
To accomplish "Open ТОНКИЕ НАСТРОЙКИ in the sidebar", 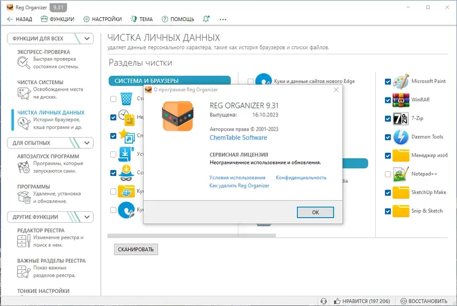I will click(x=43, y=291).
